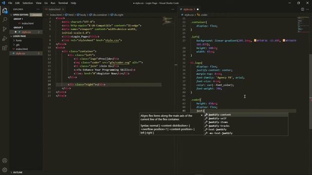This screenshot has height=175, width=312.
Task: Click the Group 1 header label
Action: (x=18, y=19)
